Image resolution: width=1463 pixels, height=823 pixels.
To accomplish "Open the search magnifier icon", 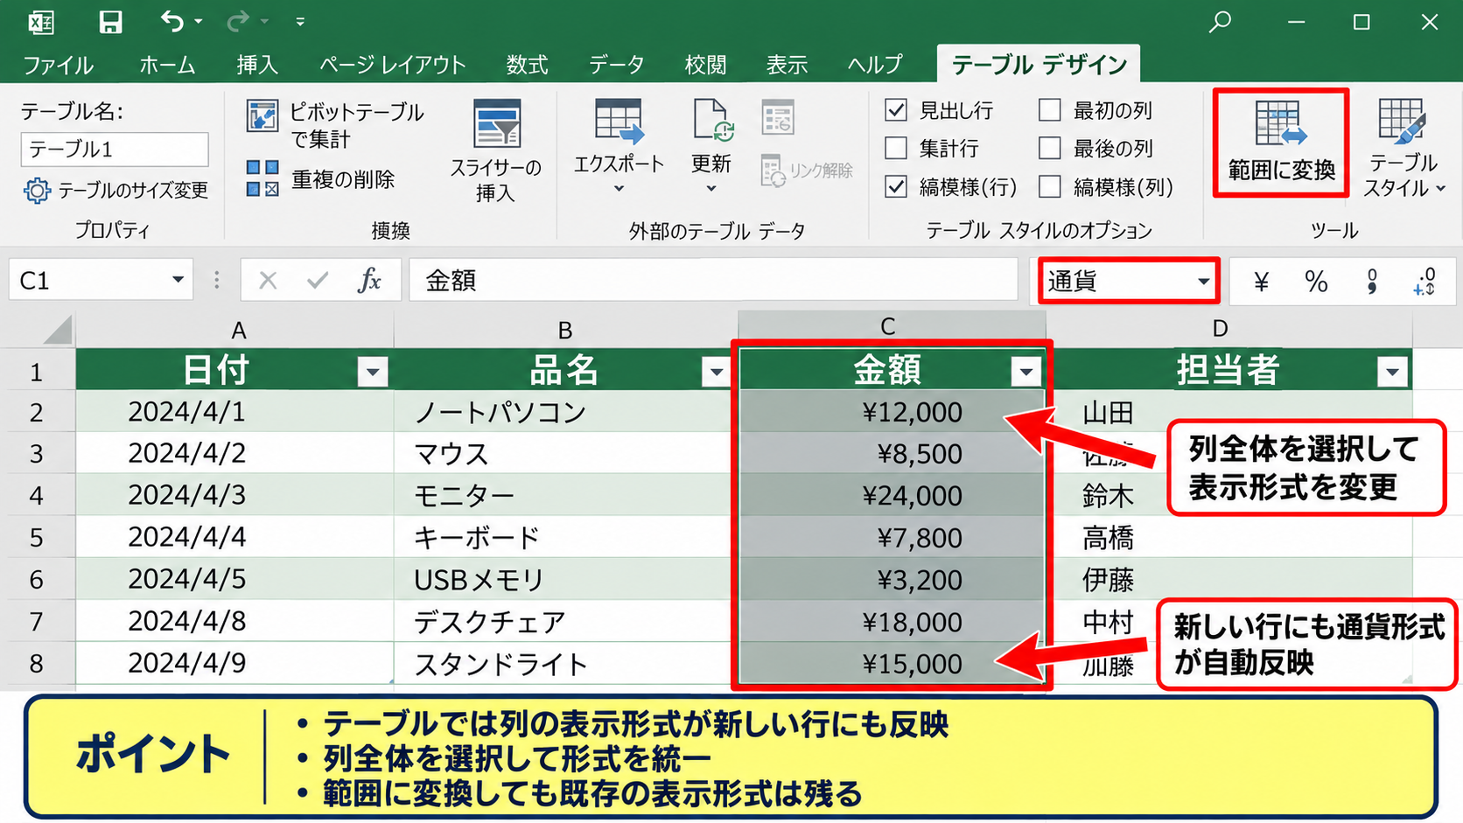I will point(1220,21).
